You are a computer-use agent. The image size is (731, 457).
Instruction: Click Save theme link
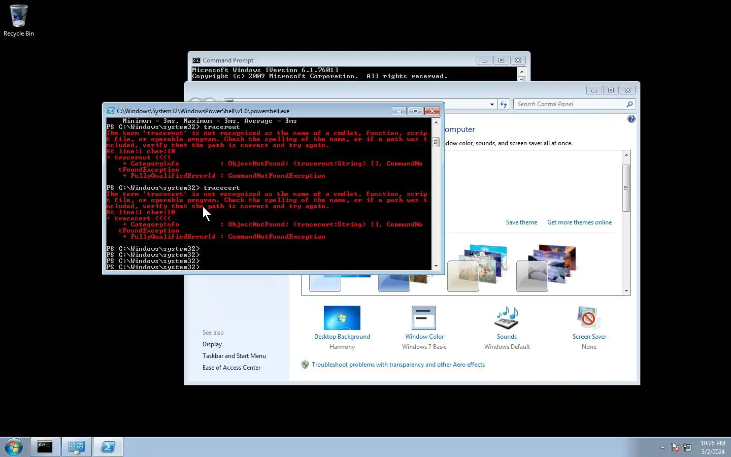tap(521, 222)
